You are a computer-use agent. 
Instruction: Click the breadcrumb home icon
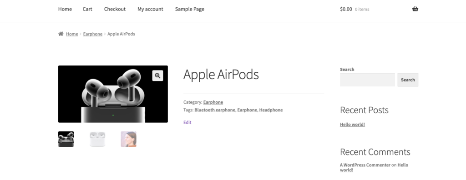pos(61,34)
